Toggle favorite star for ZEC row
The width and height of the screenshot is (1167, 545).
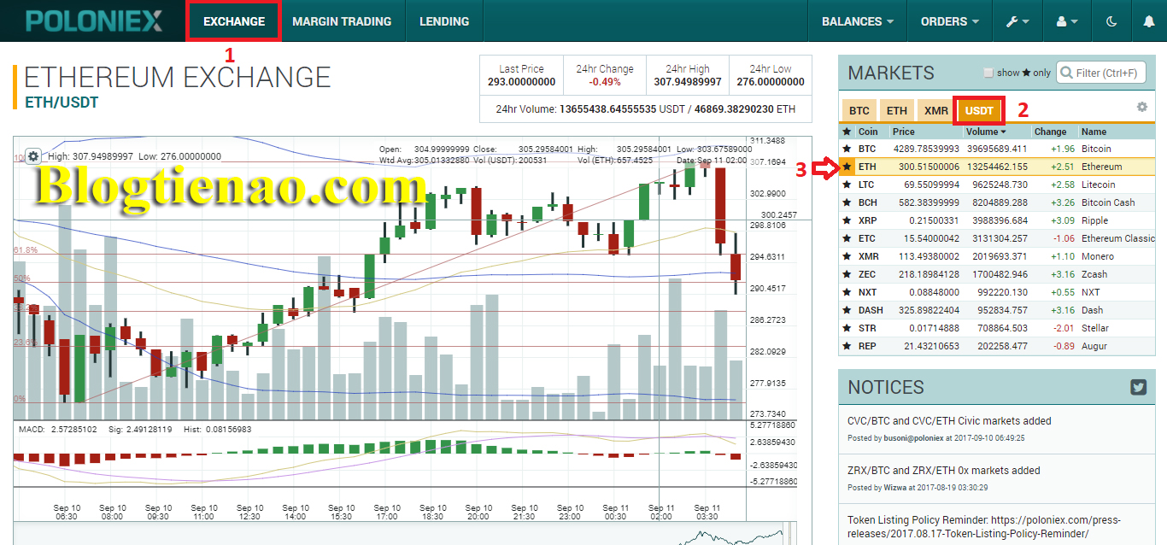(x=847, y=274)
